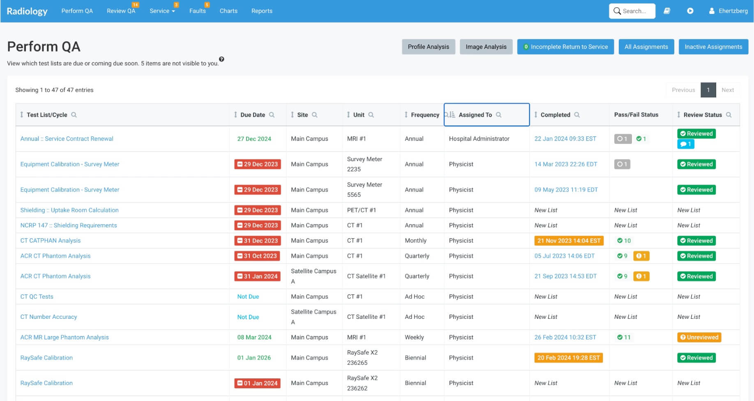The image size is (754, 401).
Task: Click the search magnifier in the Due Date column
Action: pos(273,115)
